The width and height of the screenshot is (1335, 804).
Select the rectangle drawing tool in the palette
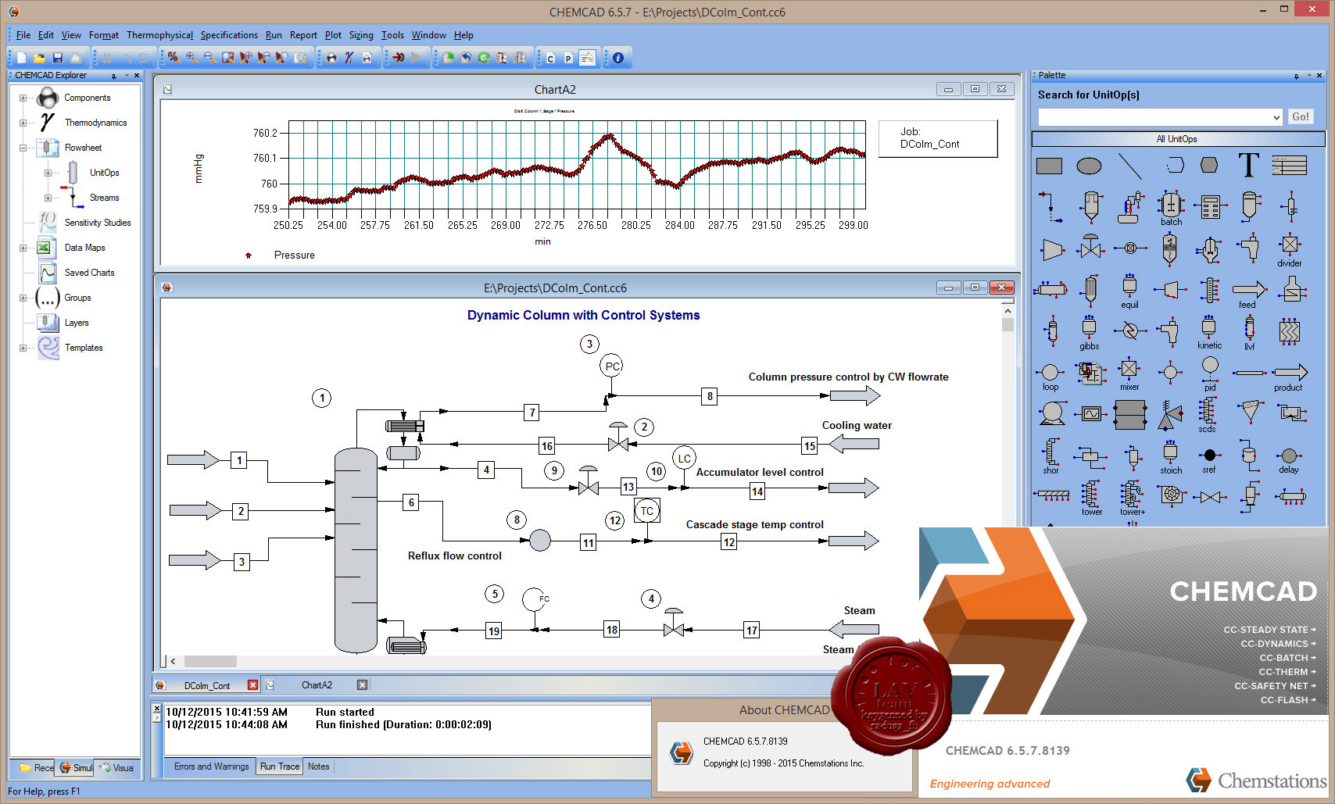[1049, 166]
